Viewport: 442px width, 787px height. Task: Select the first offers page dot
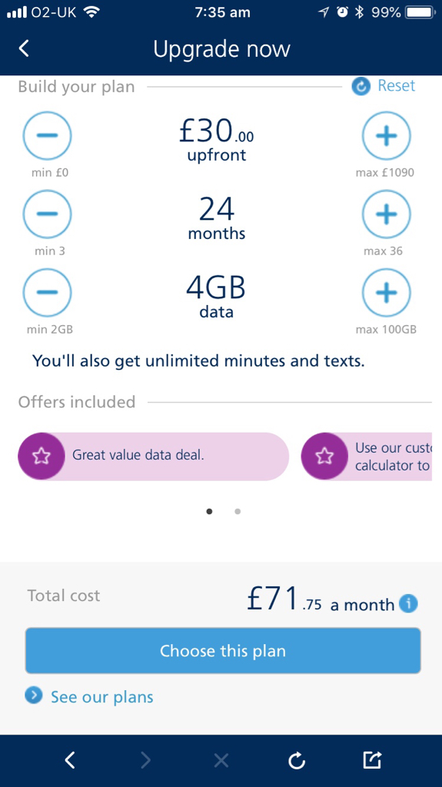209,511
